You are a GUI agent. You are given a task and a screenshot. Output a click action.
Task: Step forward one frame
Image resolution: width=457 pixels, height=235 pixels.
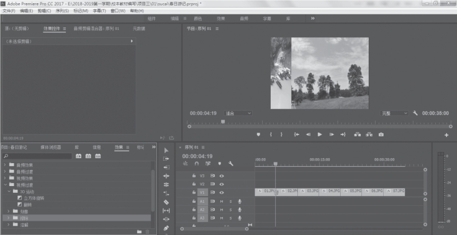click(x=332, y=135)
